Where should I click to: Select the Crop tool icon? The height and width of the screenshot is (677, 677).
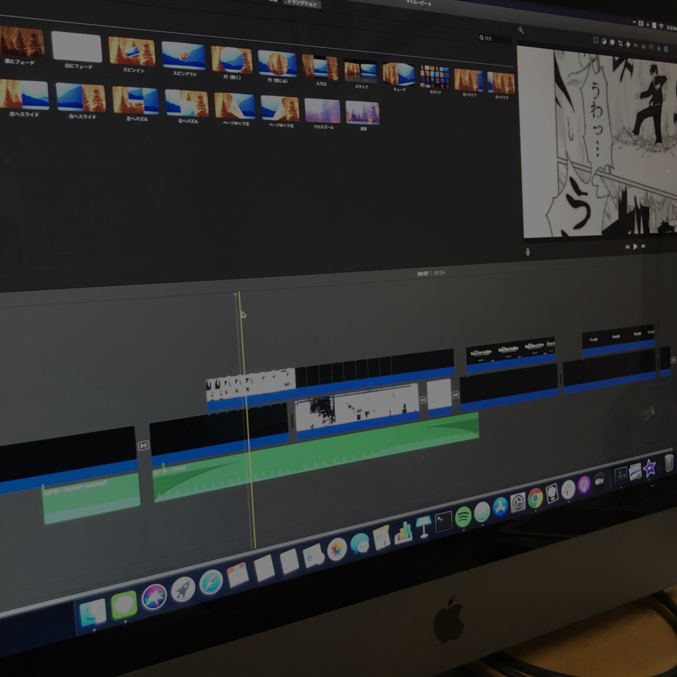tap(620, 43)
